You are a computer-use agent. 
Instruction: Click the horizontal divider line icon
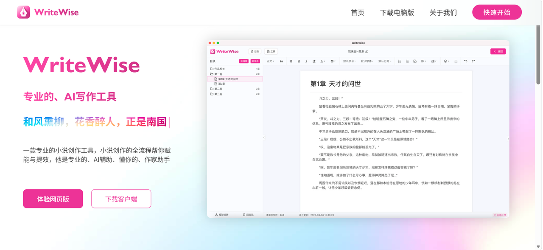pos(456,62)
